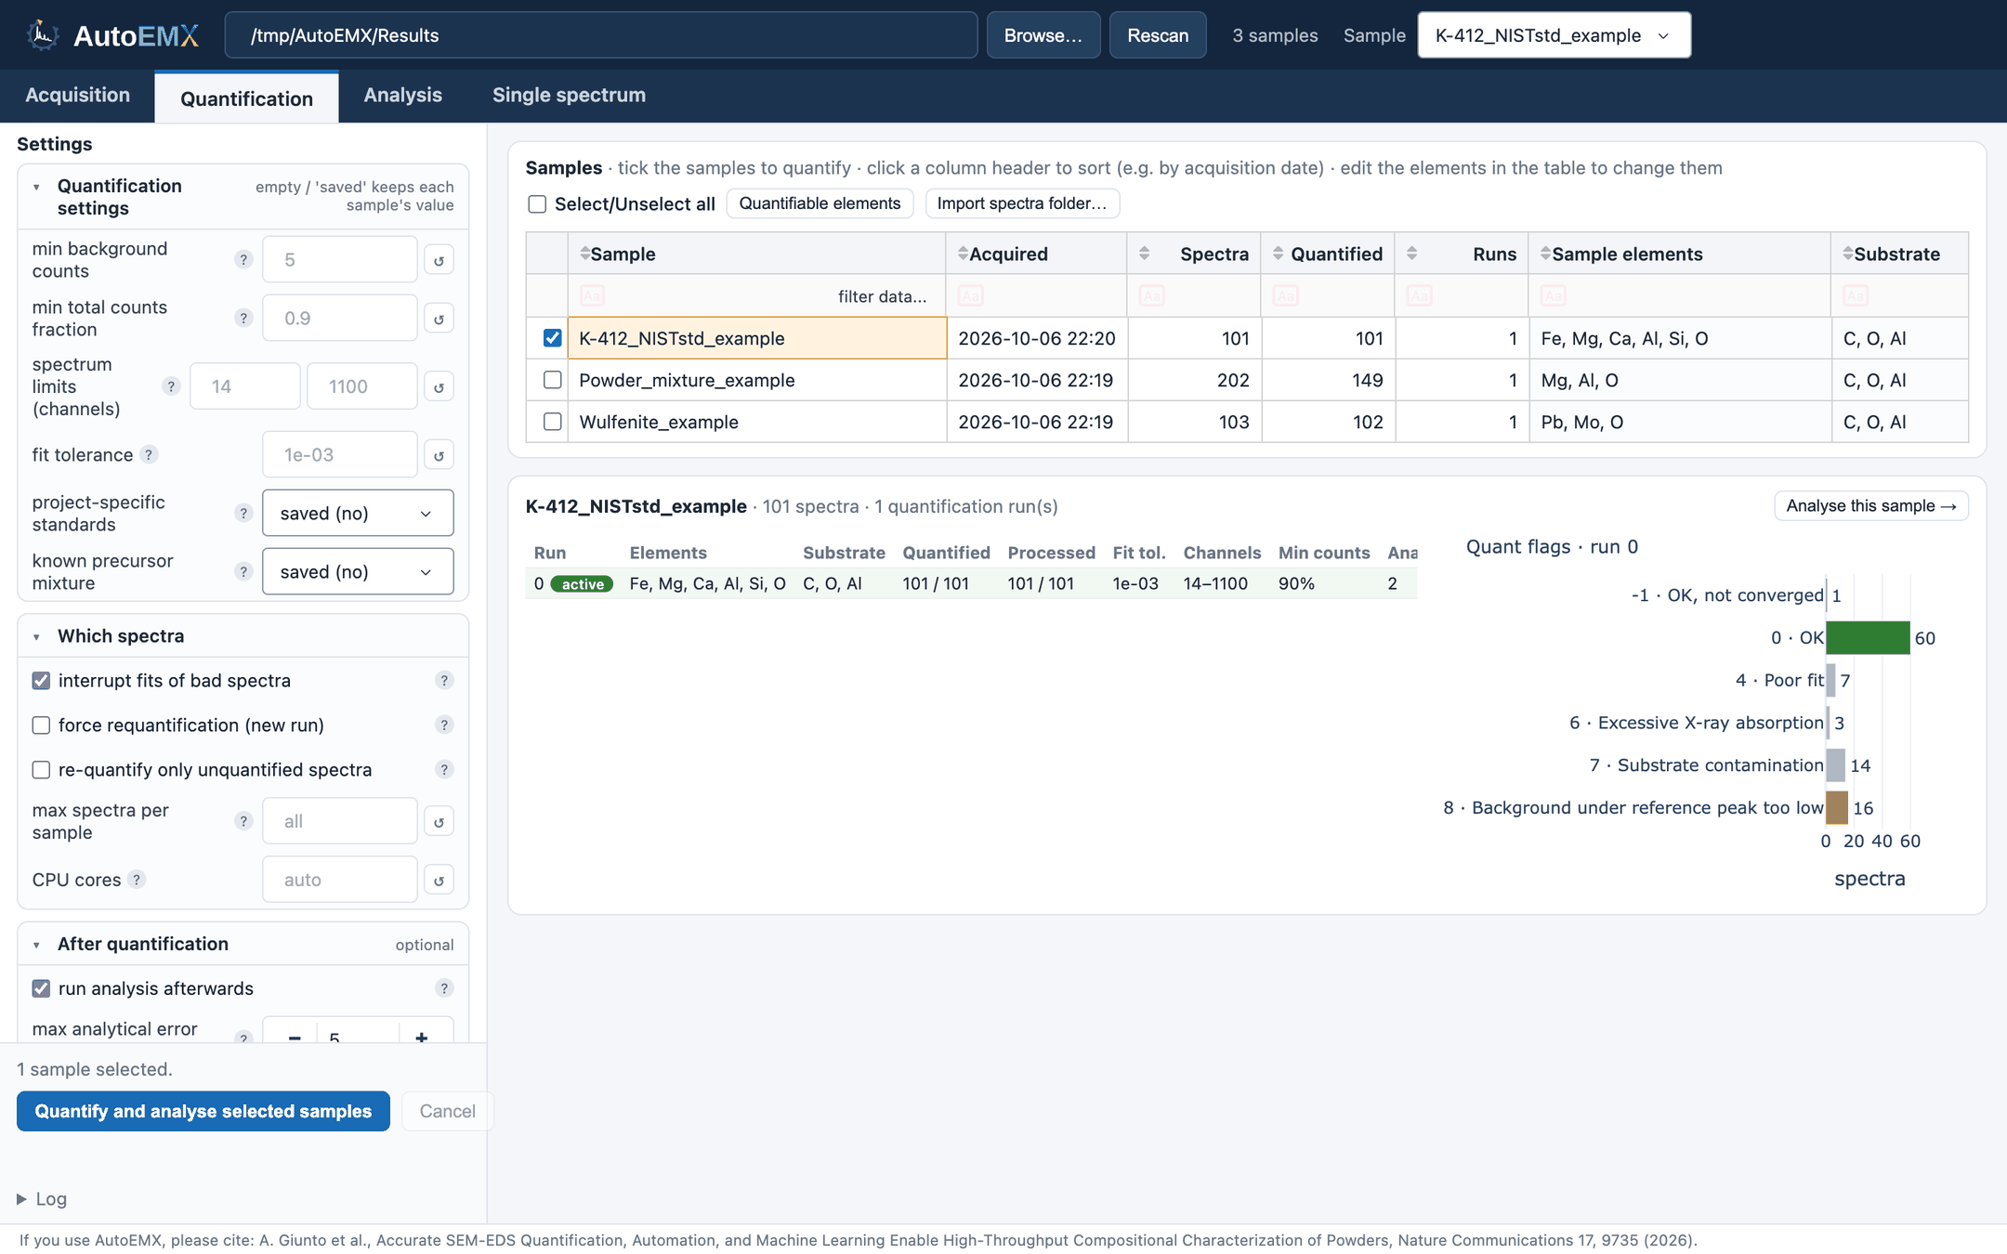Click the AutoEMX logo icon
The width and height of the screenshot is (2007, 1254).
[42, 35]
